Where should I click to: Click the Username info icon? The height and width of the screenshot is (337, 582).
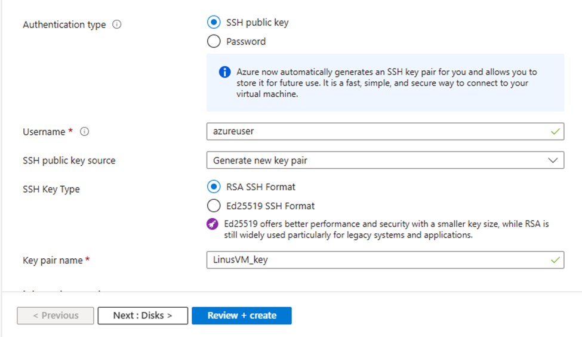[84, 132]
